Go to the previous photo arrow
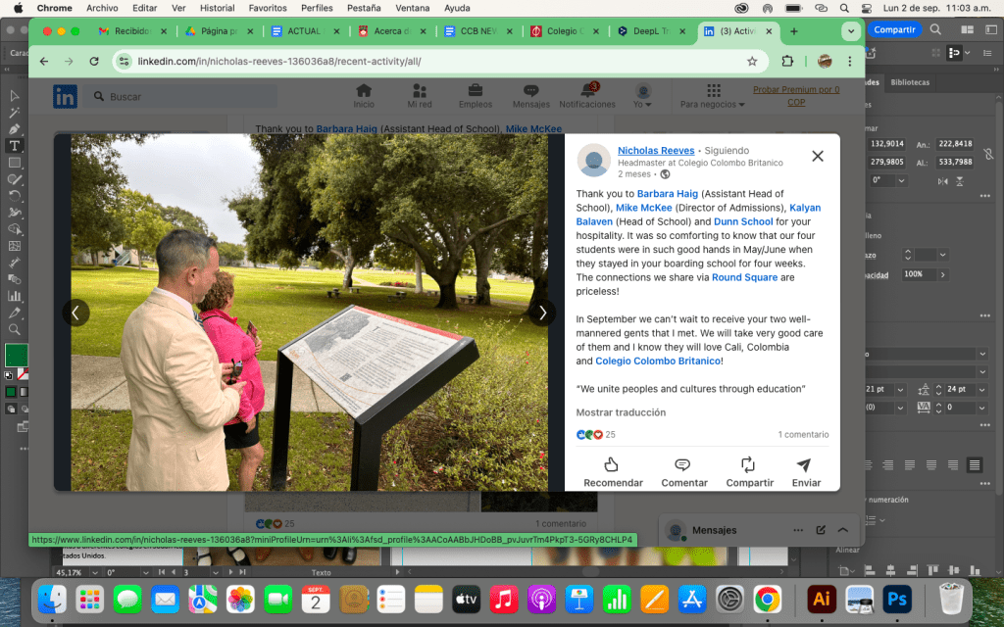The width and height of the screenshot is (1004, 627). pos(76,313)
